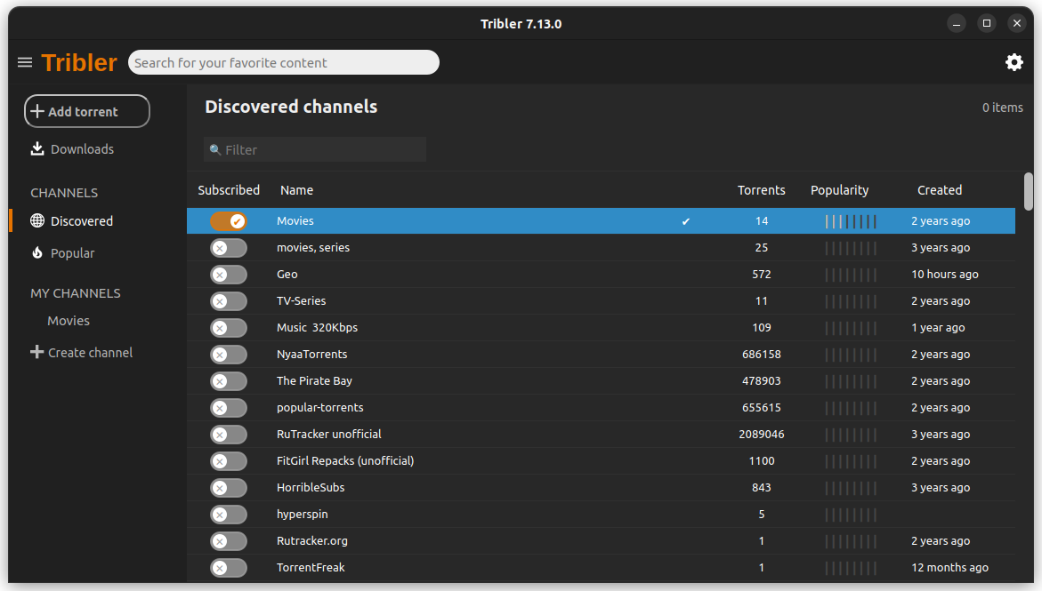Image resolution: width=1042 pixels, height=591 pixels.
Task: Subscribe to the hyperspin channel
Action: 229,514
